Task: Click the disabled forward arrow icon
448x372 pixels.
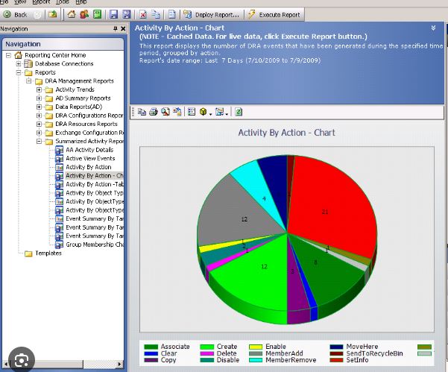Action: point(37,15)
